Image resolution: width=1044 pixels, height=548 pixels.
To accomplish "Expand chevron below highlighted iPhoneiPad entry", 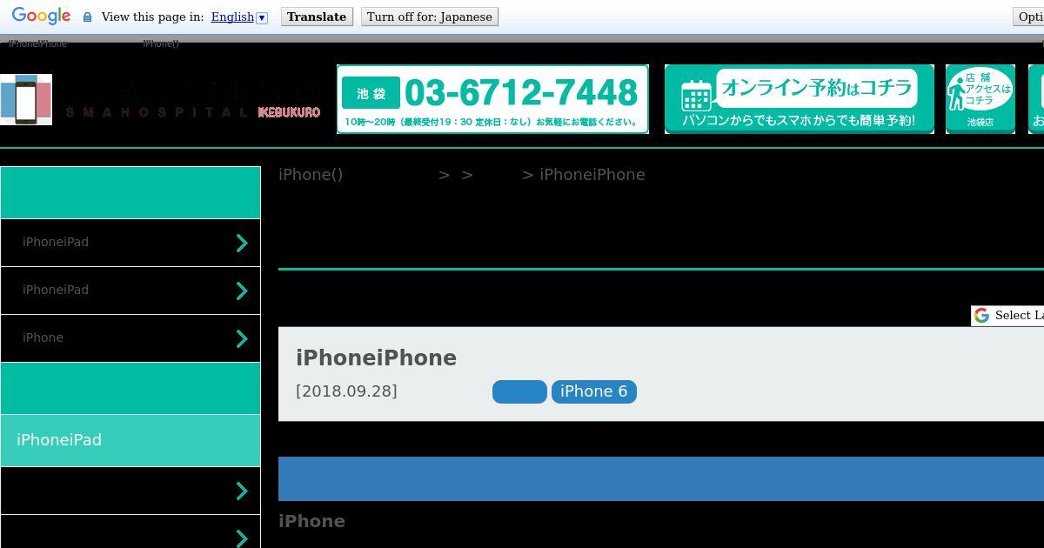I will click(x=243, y=491).
